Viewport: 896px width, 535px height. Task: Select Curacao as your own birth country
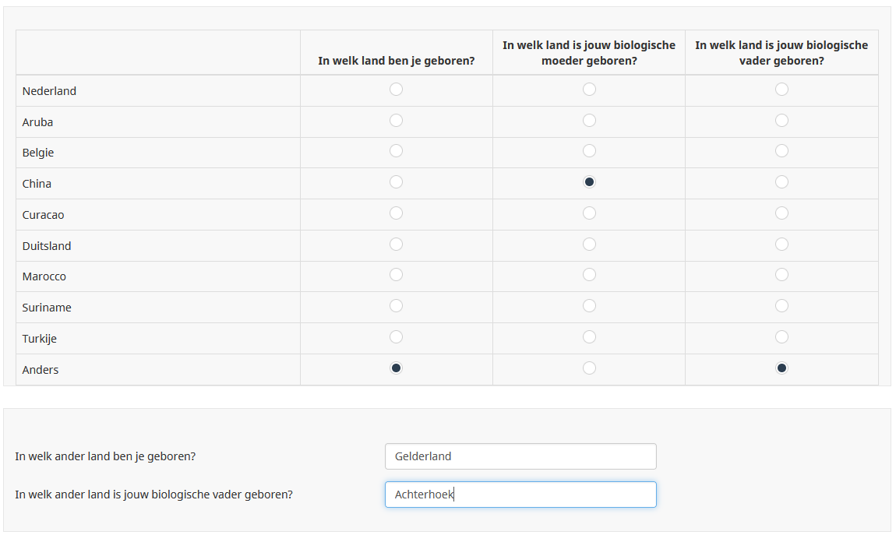point(396,213)
